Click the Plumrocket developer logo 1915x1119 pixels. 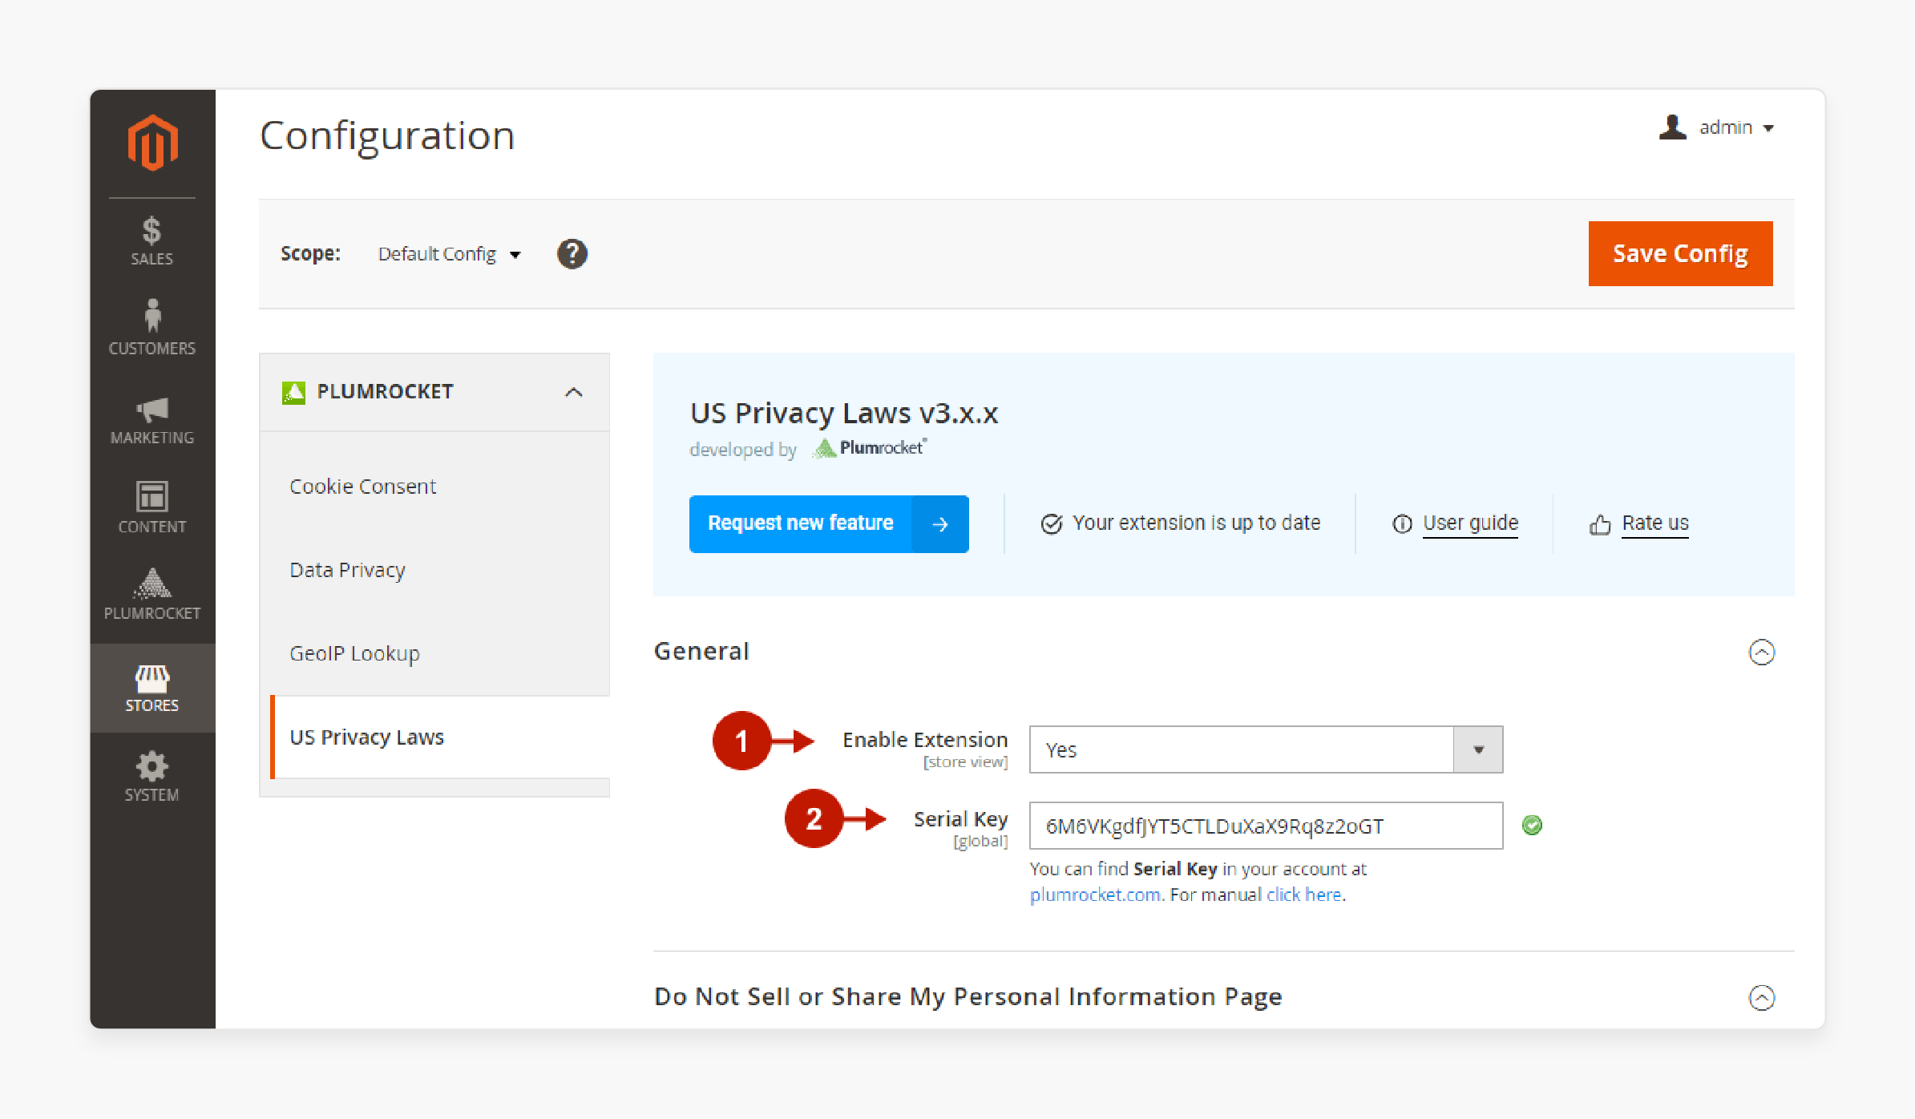pos(870,448)
